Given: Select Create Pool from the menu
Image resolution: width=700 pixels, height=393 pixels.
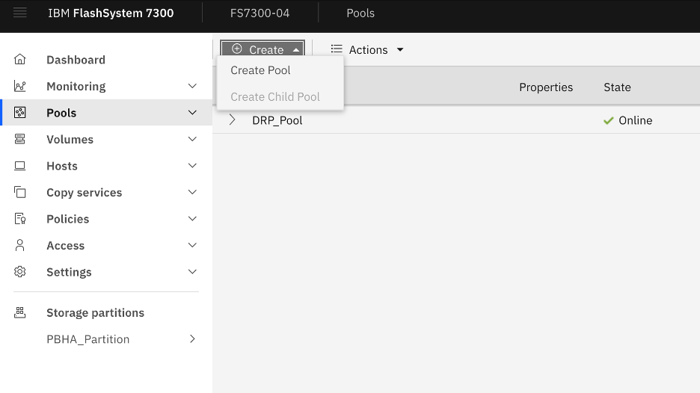Looking at the screenshot, I should (260, 70).
